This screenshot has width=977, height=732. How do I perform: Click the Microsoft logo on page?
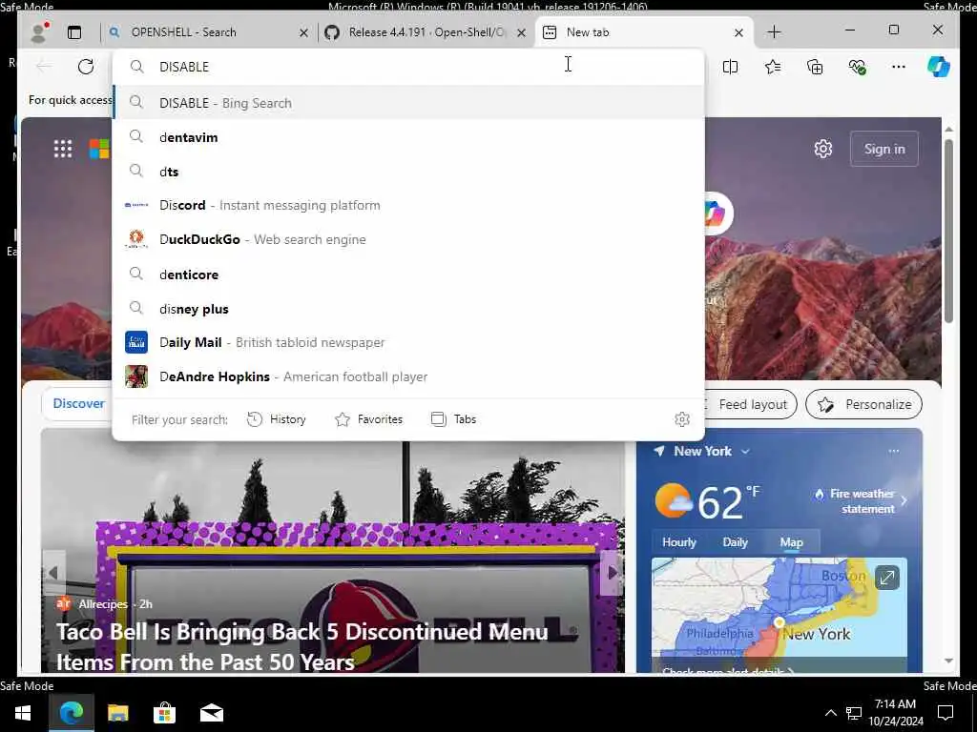pyautogui.click(x=99, y=149)
